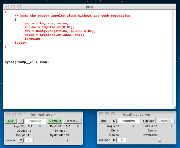The height and width of the screenshot is (148, 180).
Task: Boot the localhost server
Action: tap(104, 121)
